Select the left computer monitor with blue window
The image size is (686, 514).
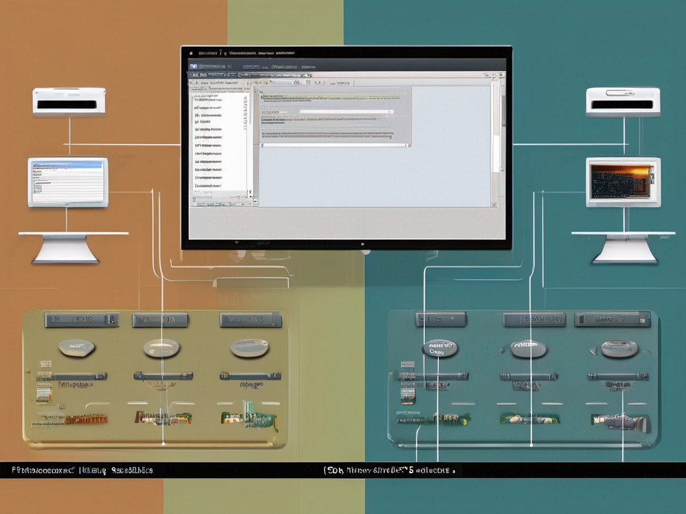[x=68, y=182]
